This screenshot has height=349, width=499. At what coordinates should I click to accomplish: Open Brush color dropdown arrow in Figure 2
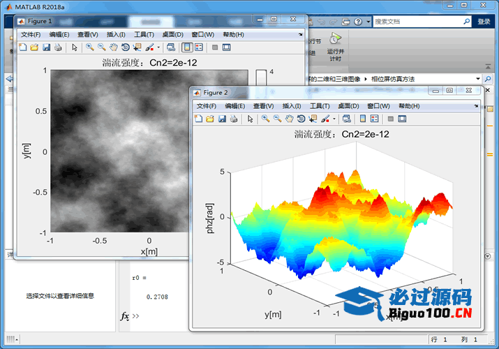pos(334,119)
